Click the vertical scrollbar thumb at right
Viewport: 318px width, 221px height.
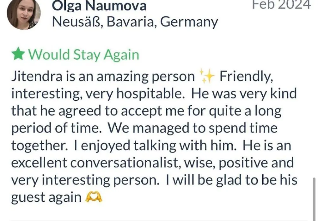(314, 199)
